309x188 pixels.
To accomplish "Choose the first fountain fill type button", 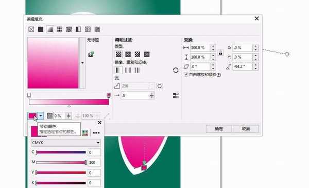I will [x=118, y=54].
